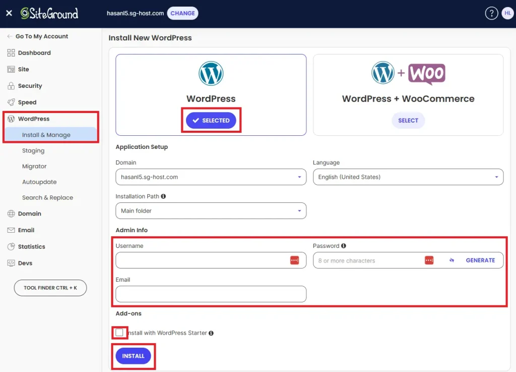This screenshot has height=372, width=516.
Task: Enable Install with WordPress Starter checkbox
Action: click(119, 333)
